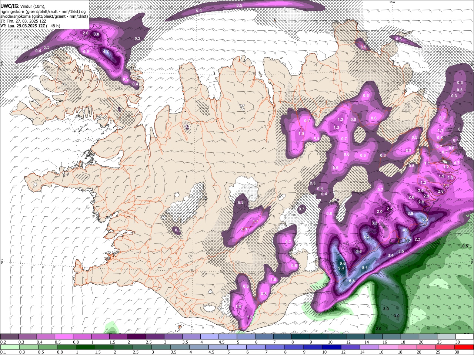
Task: Select the 3.3 value on the map
Action: click(x=374, y=223)
